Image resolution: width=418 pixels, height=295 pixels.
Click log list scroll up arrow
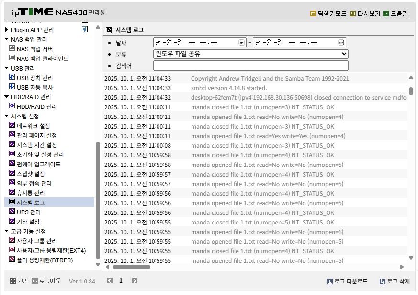point(411,78)
